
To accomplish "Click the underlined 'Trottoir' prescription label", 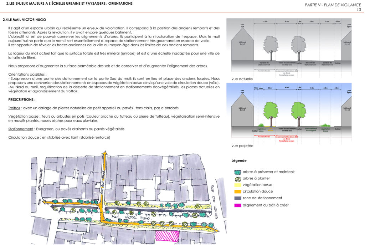I will pos(15,108).
